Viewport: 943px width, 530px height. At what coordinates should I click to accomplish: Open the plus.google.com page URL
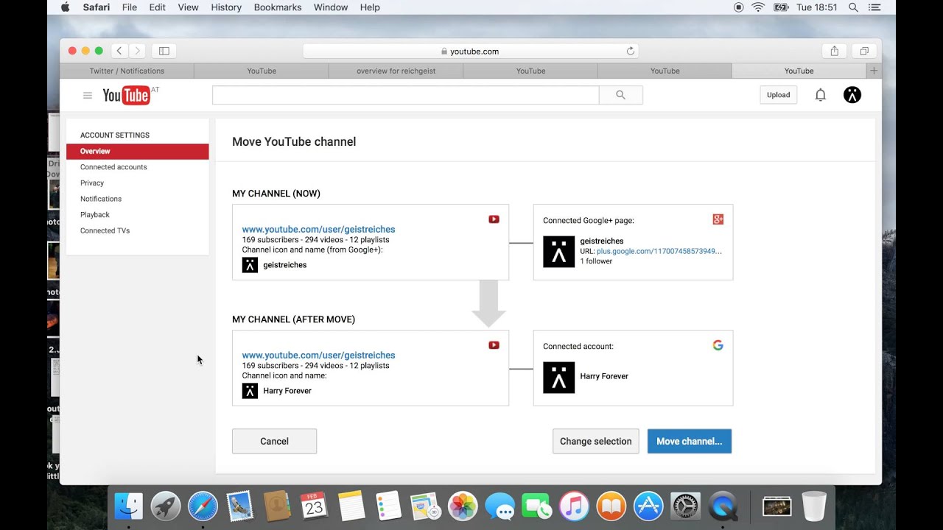tap(659, 251)
